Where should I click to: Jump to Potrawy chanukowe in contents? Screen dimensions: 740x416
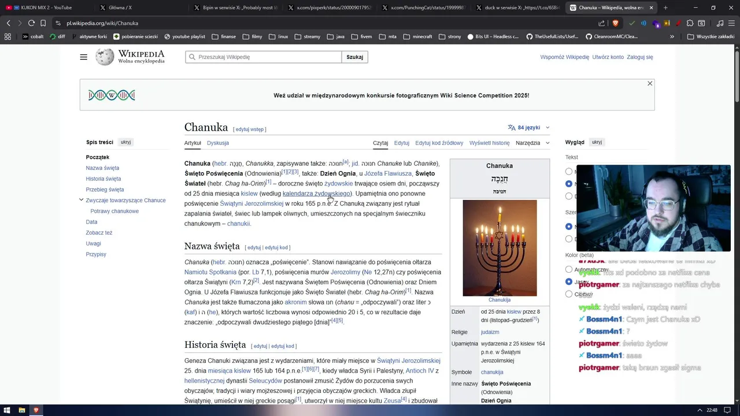pyautogui.click(x=114, y=211)
